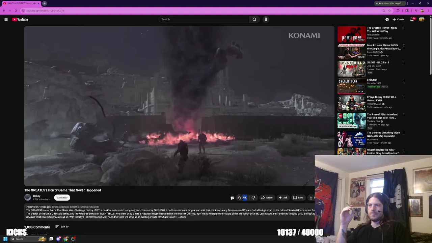Image resolution: width=432 pixels, height=243 pixels.
Task: Open the account avatar menu on YouTube
Action: click(x=422, y=20)
